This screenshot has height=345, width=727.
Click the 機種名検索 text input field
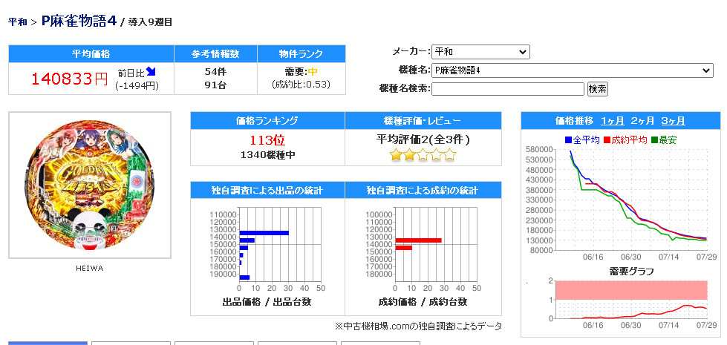[508, 89]
